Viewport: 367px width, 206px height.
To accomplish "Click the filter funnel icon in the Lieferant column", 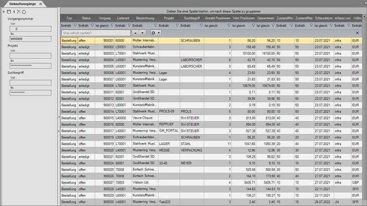I will 129,26.
